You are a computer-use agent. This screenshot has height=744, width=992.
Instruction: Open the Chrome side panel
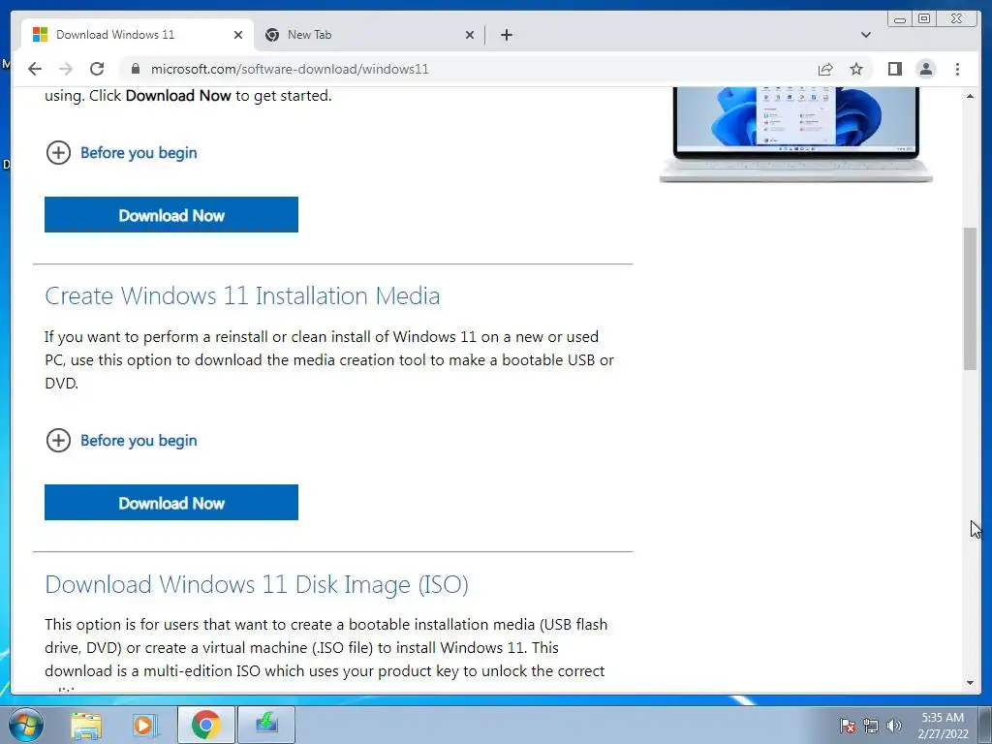(x=894, y=69)
